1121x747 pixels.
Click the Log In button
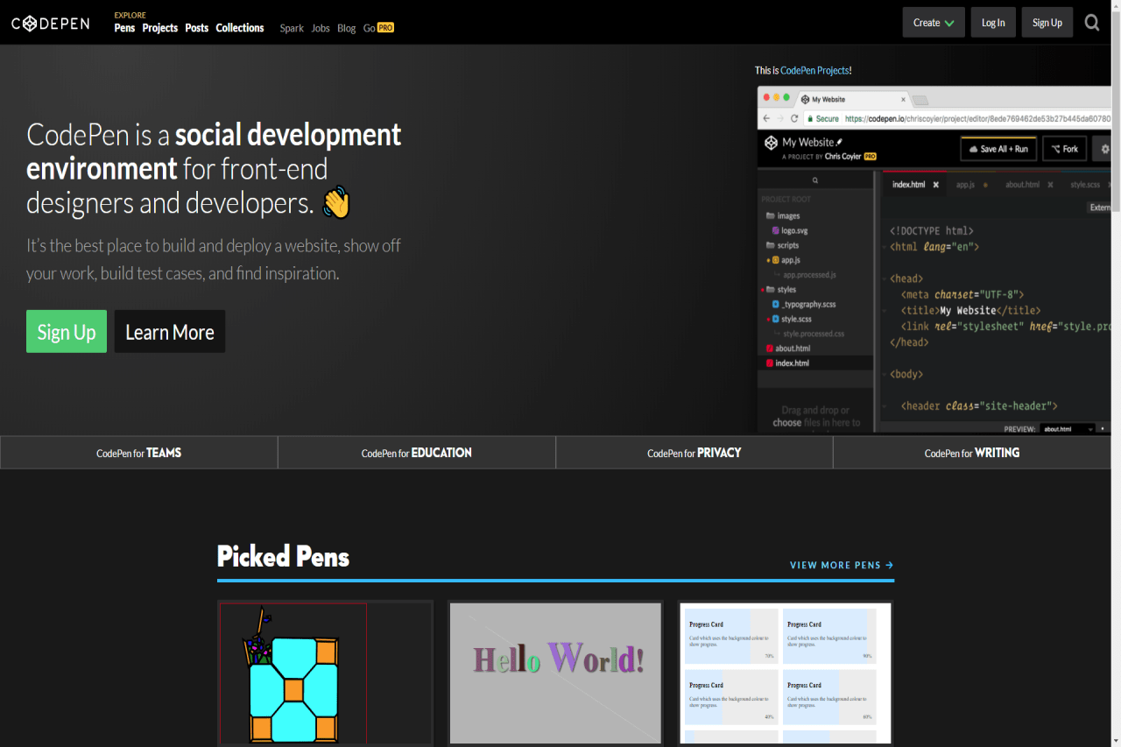pos(993,23)
